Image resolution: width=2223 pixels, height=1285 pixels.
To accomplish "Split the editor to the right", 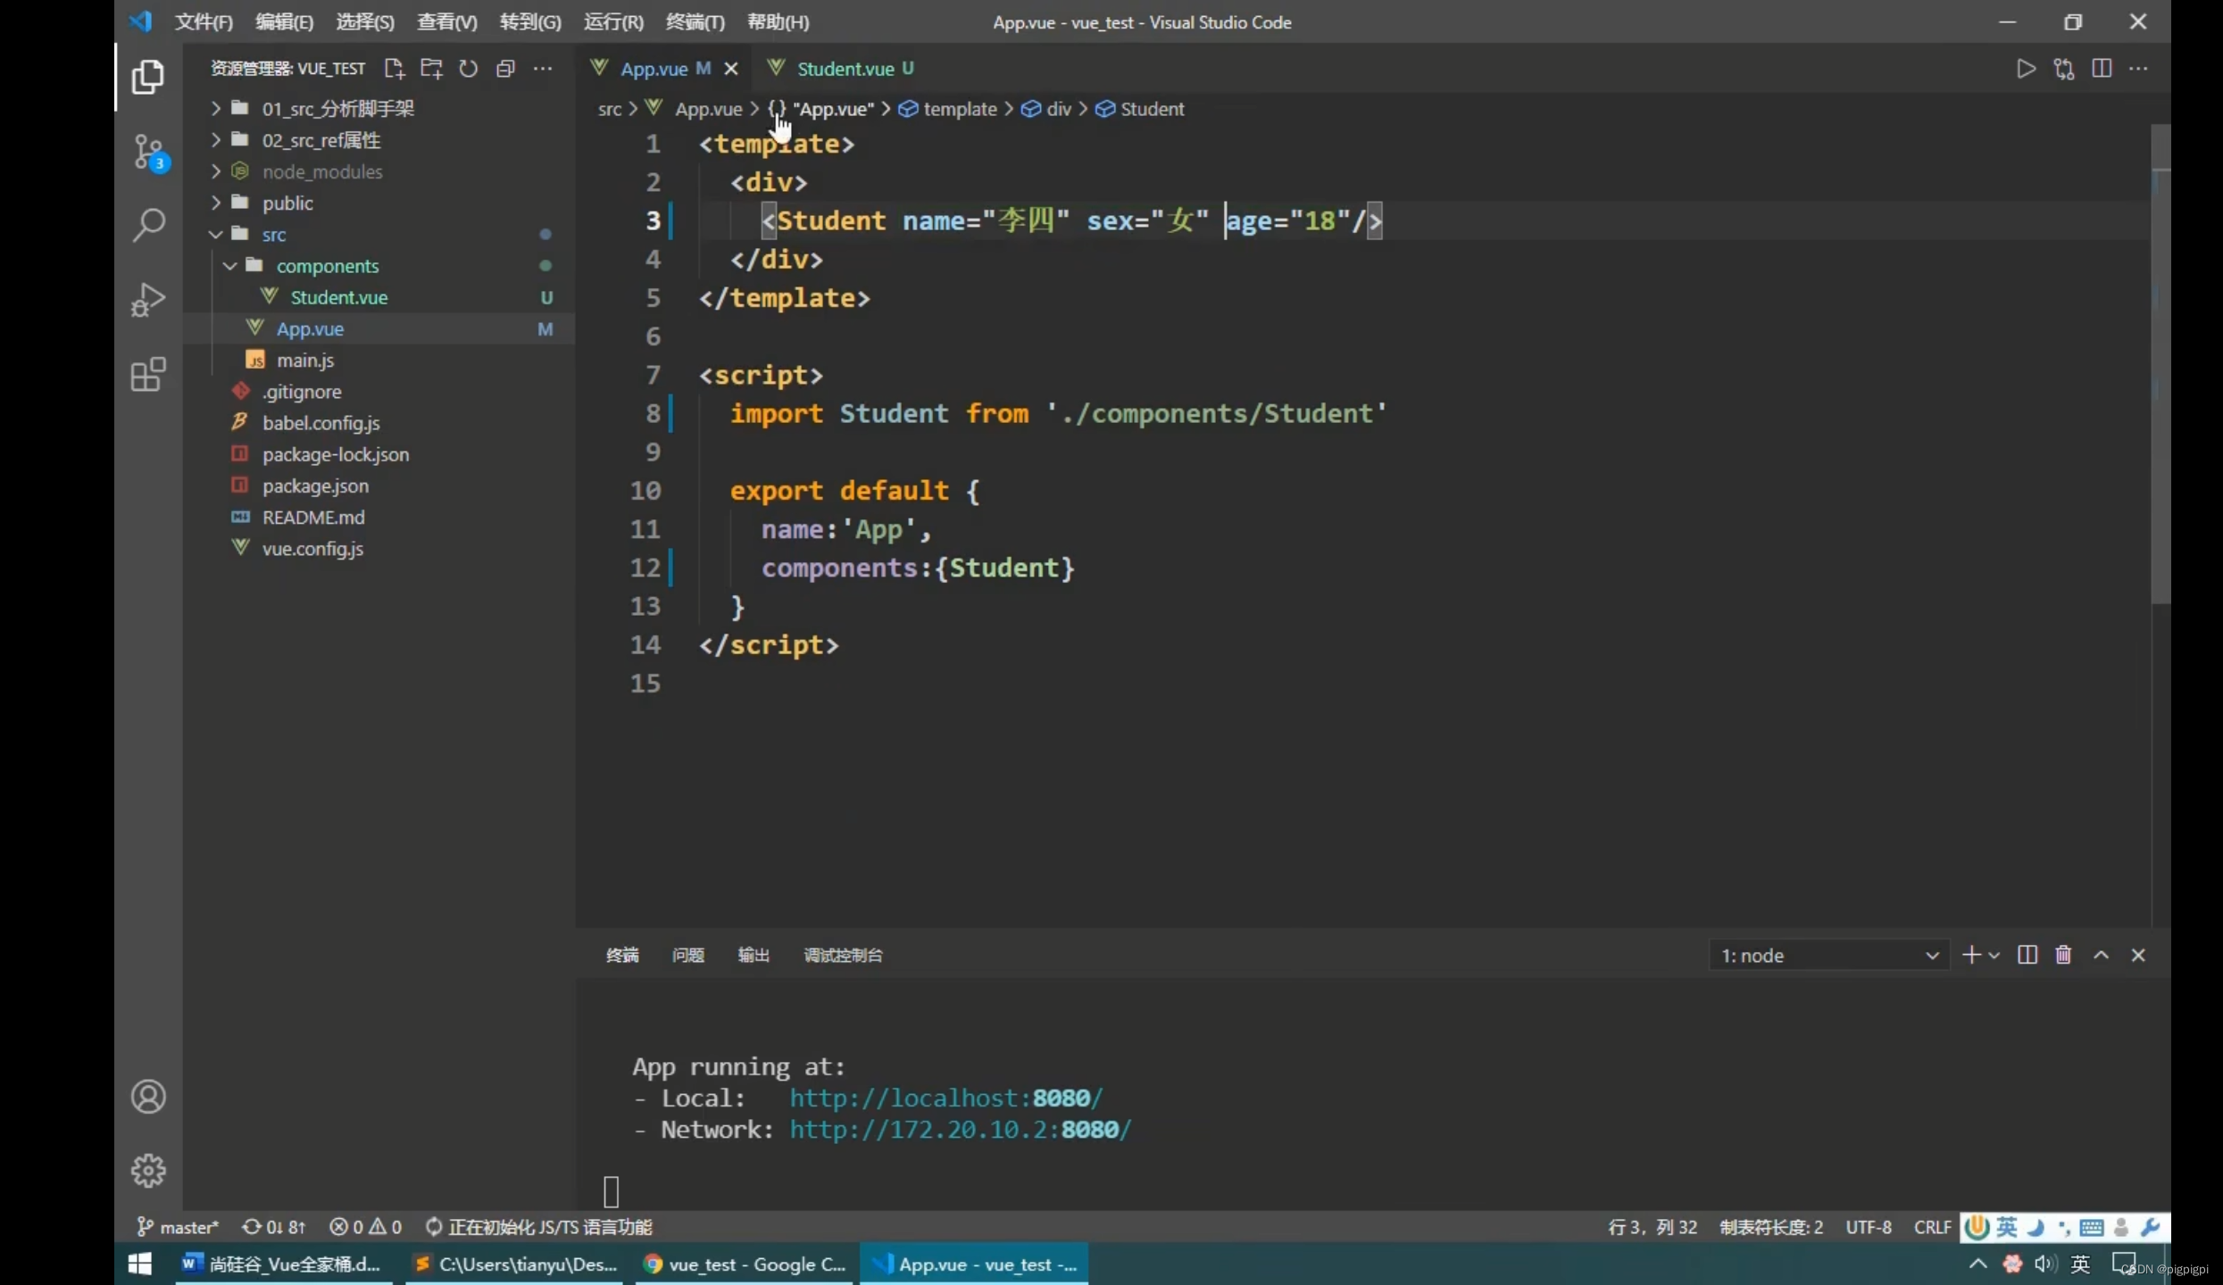I will point(2102,69).
